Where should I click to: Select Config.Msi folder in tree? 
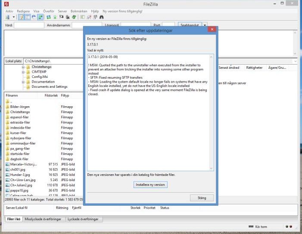pos(40,77)
